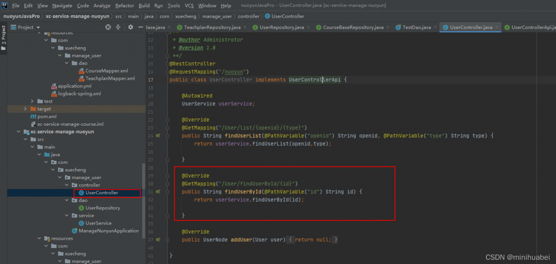Open the Refactor menu
Screen dimensions: 556x264
[125, 6]
